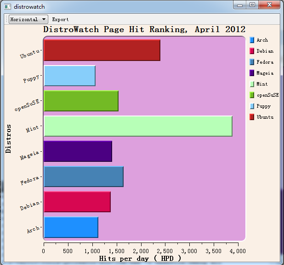Click the Mageia legend label

click(x=265, y=73)
